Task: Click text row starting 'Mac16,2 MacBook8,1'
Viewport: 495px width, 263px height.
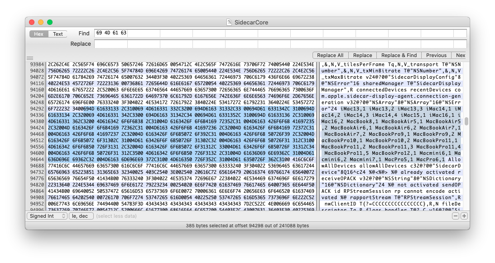Action: point(391,121)
